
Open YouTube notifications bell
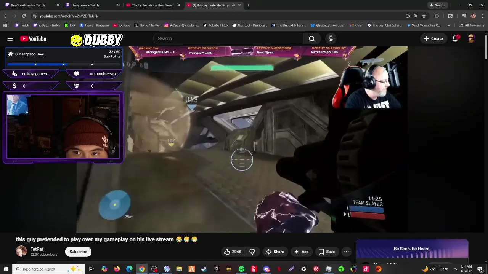455,38
